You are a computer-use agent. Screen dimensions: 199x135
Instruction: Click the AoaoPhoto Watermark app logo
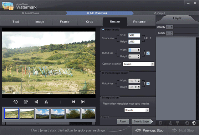(x=8, y=6)
